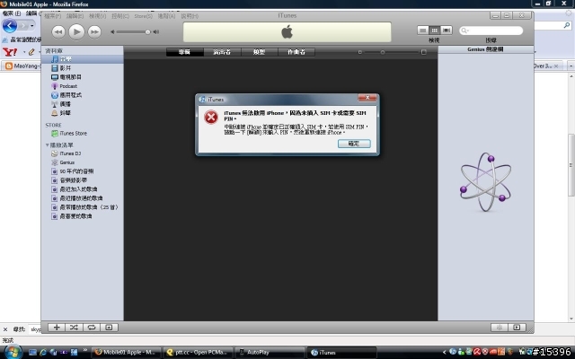Switch to the Albums (專輯) tab
The width and height of the screenshot is (575, 359).
(185, 52)
